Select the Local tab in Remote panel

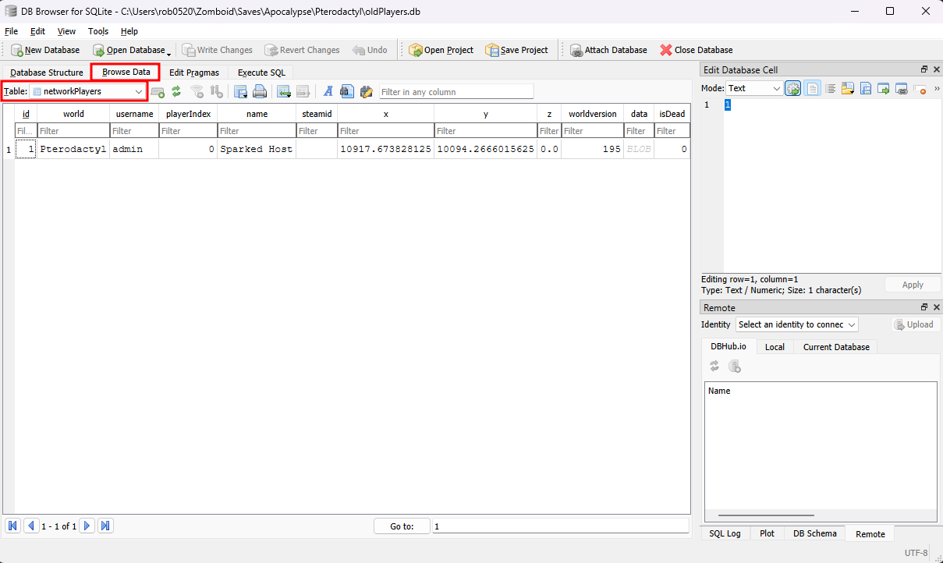(775, 347)
